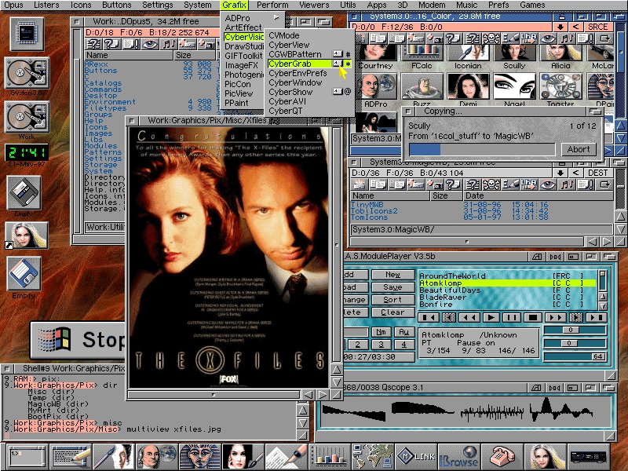Screen dimensions: 628x471
Task: Click scroll-right arrow of Xfiles.jpg viewer window
Action: coord(322,395)
